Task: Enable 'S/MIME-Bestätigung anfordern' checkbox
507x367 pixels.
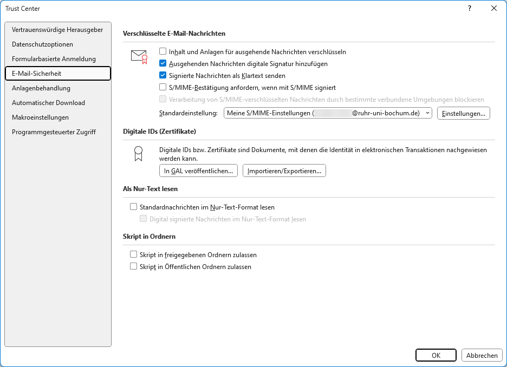Action: [x=162, y=87]
